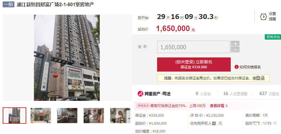
Task: Open 查看详情 arrow link
Action: click(x=219, y=106)
